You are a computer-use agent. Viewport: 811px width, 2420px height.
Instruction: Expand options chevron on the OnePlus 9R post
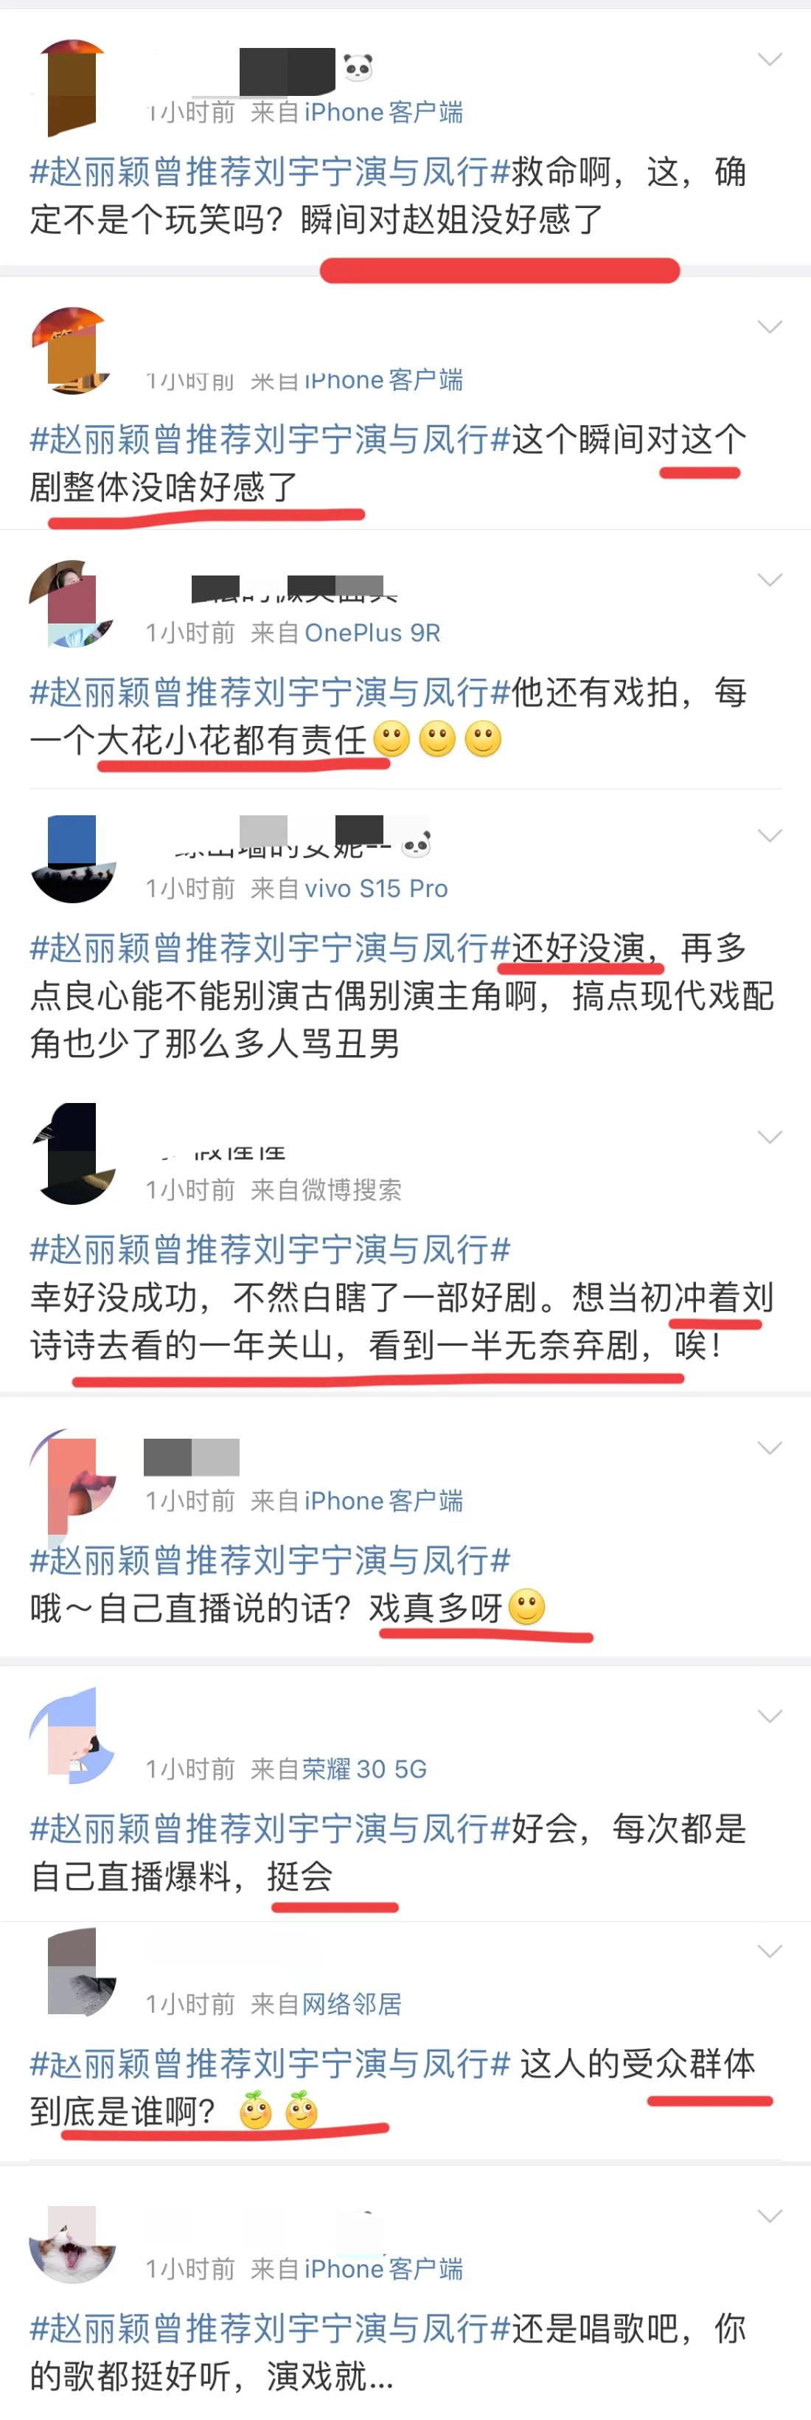point(770,580)
